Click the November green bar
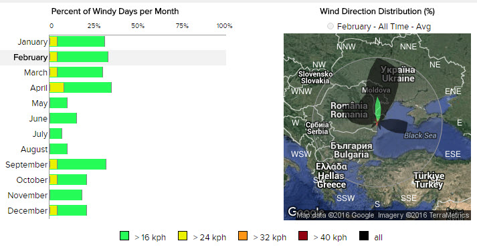 66,195
